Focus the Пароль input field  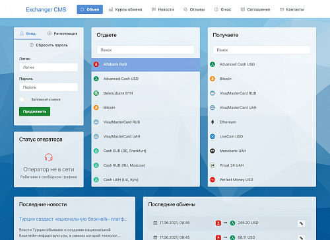pyautogui.click(x=49, y=87)
